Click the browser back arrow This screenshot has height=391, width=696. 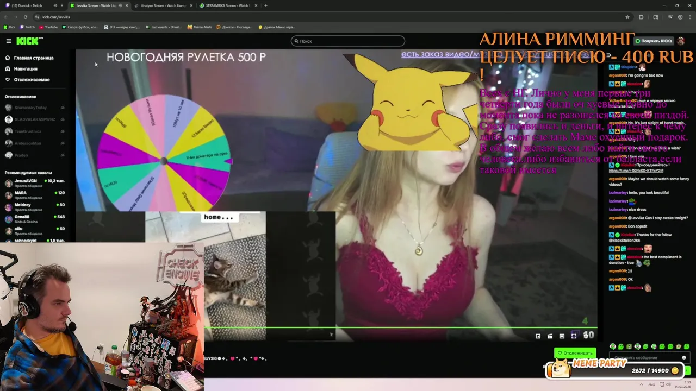pyautogui.click(x=7, y=17)
